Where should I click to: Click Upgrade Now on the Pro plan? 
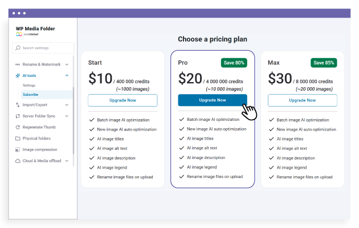(x=212, y=100)
